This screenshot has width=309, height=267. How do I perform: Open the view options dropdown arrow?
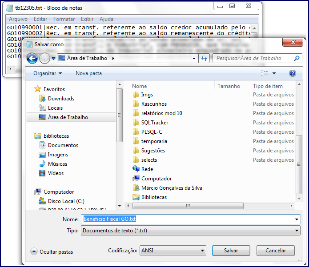click(274, 73)
